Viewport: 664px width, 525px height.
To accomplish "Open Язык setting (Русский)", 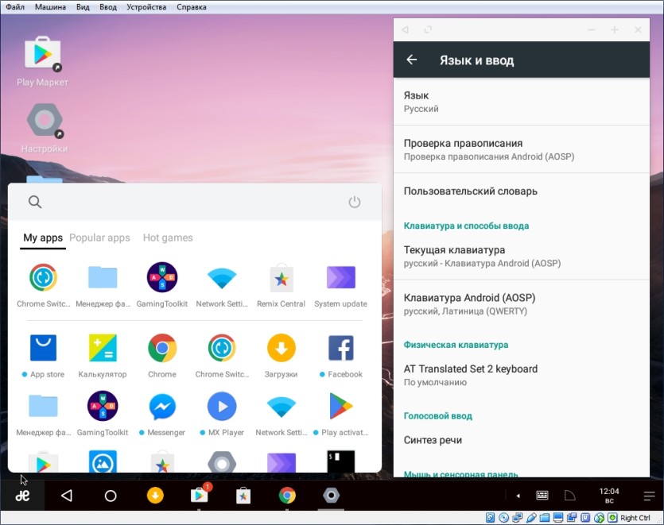I will pos(522,102).
